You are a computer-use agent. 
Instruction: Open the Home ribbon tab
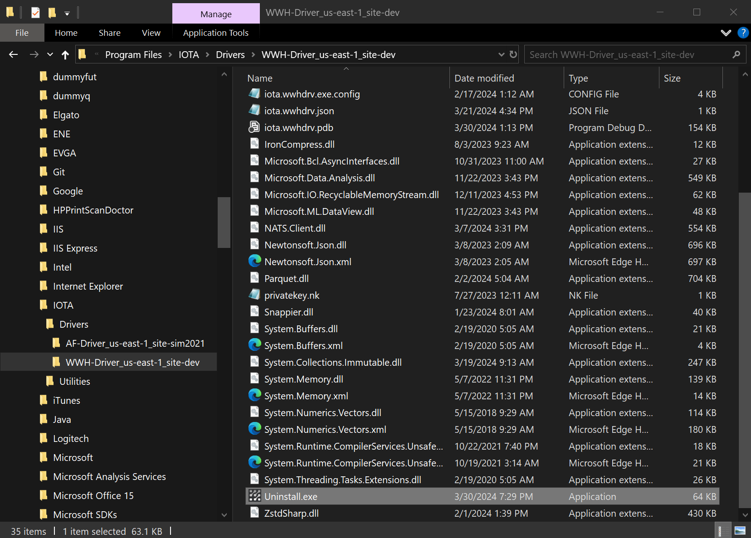click(x=66, y=33)
